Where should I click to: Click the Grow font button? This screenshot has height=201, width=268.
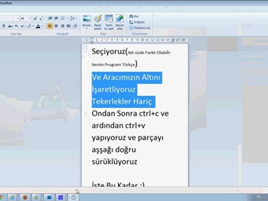click(35, 18)
